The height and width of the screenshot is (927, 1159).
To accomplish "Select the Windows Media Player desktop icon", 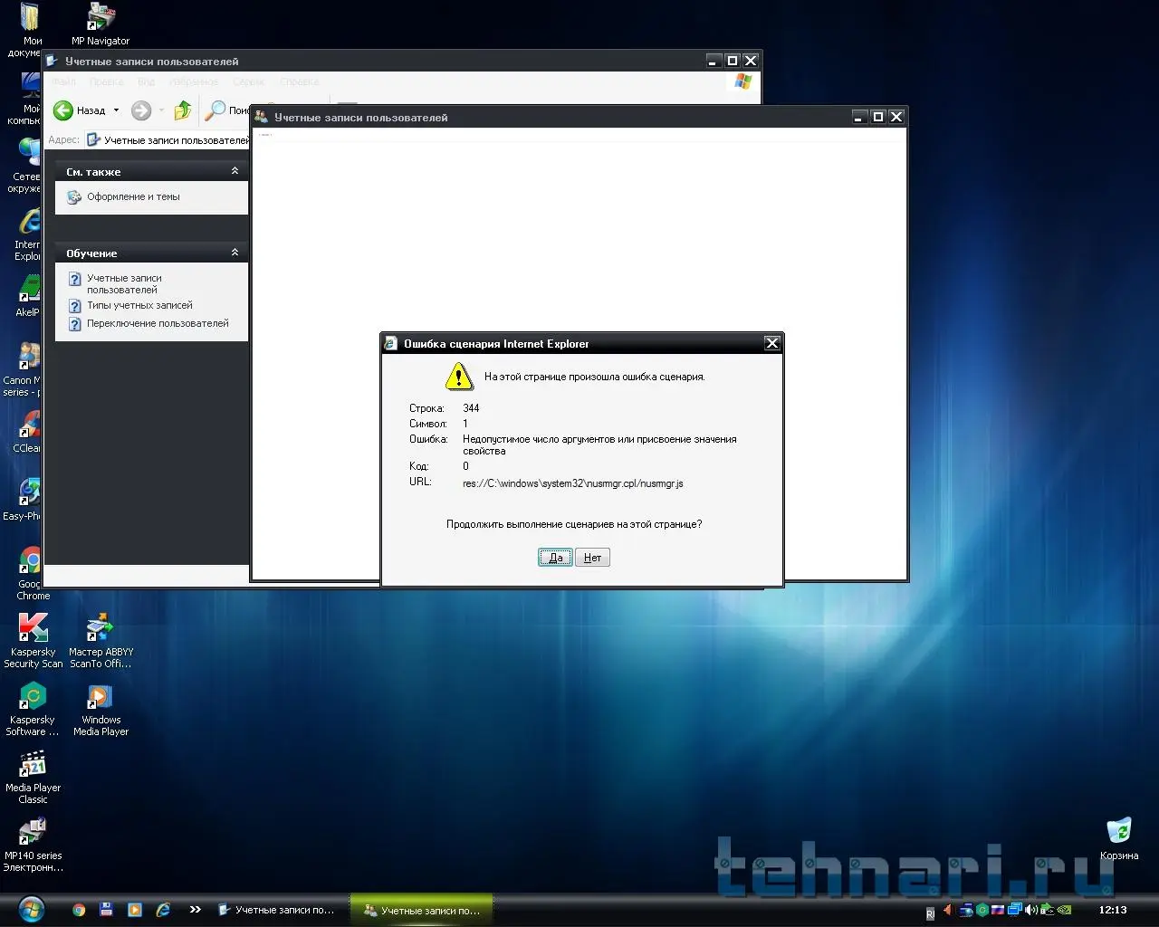I will point(101,709).
